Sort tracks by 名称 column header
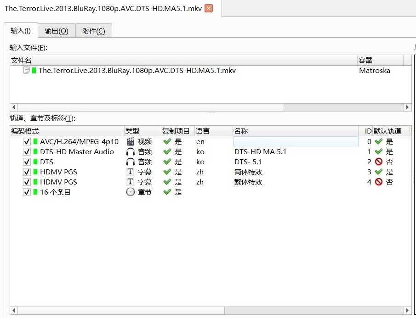The image size is (416, 318). click(296, 131)
